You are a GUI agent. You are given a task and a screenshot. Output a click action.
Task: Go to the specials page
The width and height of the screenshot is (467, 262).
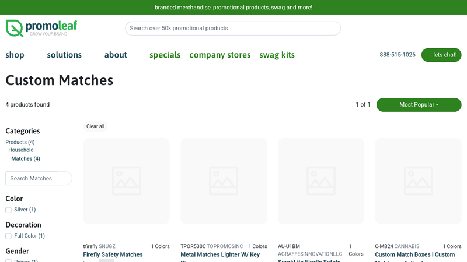[x=165, y=55]
